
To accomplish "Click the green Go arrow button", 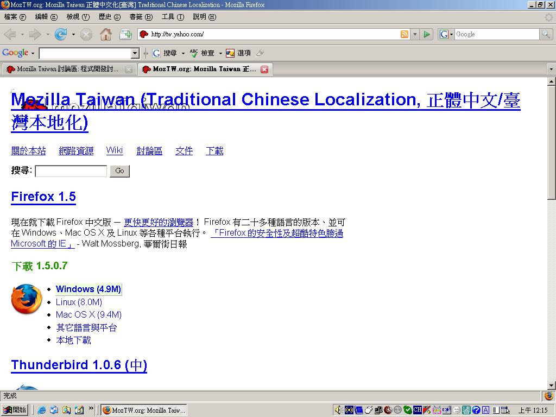I will [x=427, y=34].
